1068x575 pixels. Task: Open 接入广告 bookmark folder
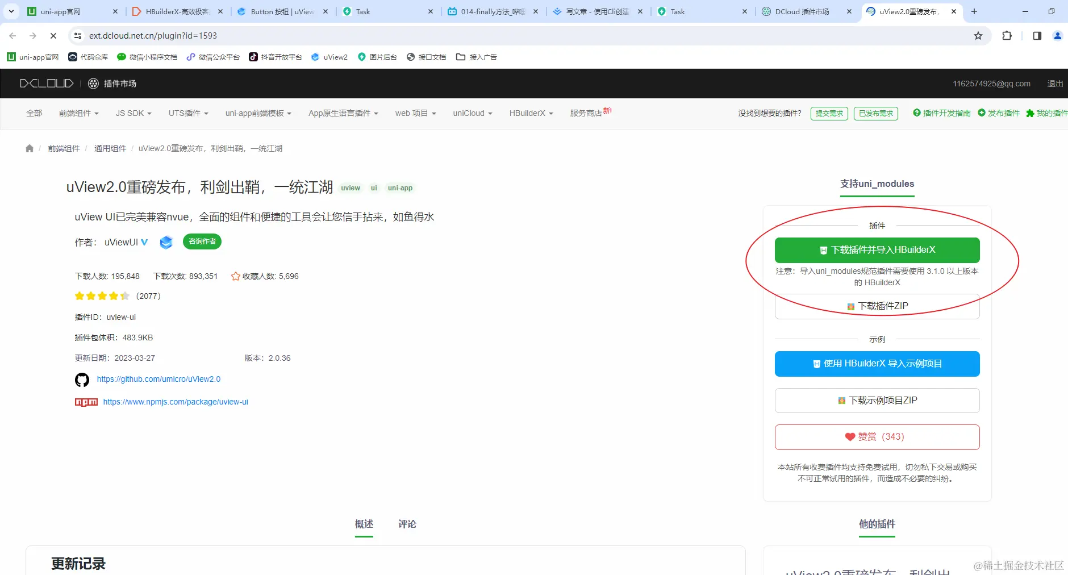point(477,57)
